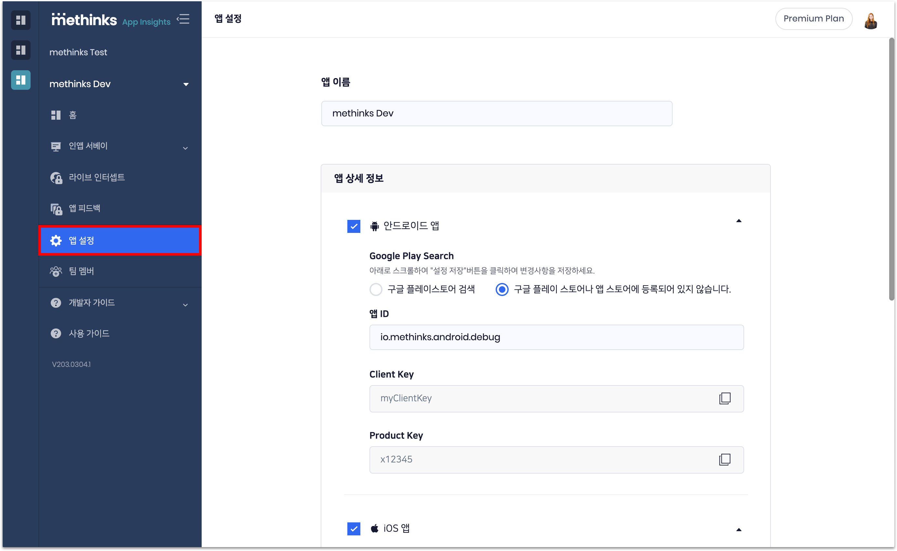Uncheck the iOS 앱 checkbox
Image resolution: width=897 pixels, height=551 pixels.
(x=354, y=529)
